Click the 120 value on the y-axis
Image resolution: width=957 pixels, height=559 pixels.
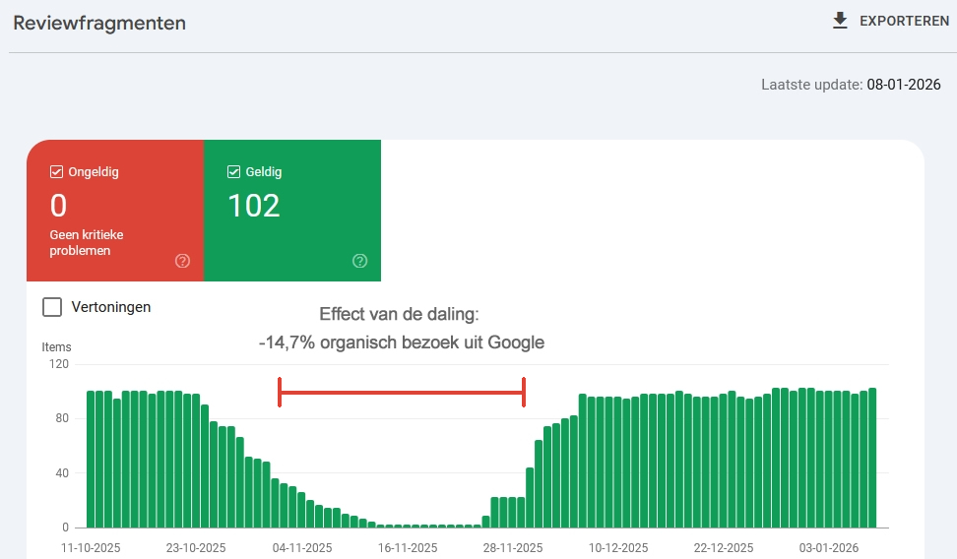(x=58, y=364)
